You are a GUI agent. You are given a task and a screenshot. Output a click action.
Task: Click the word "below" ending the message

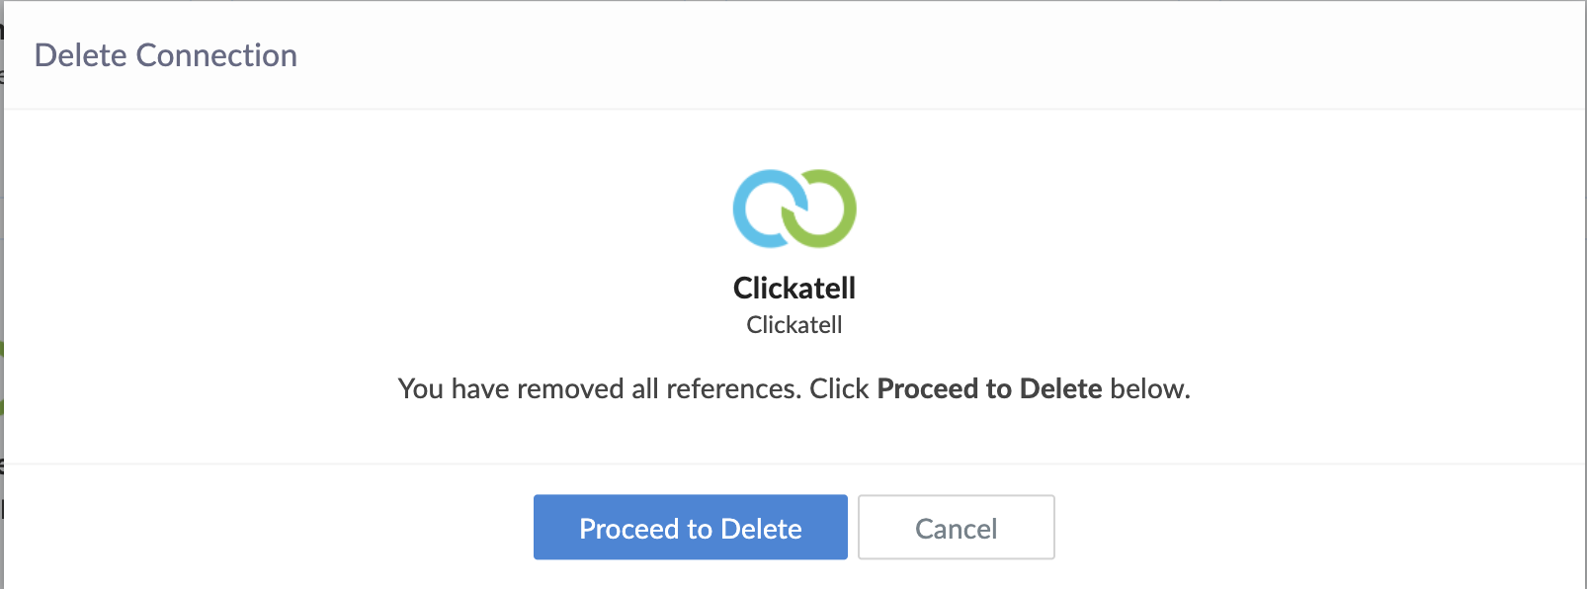pos(1147,388)
